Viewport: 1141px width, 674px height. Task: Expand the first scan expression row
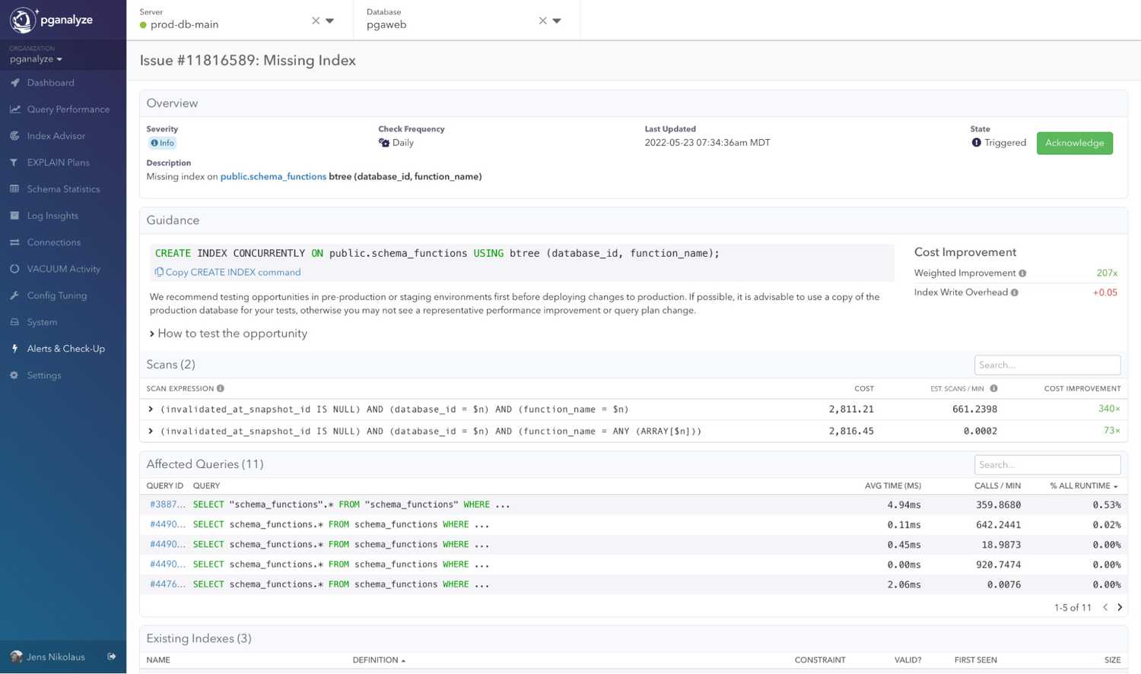(x=150, y=409)
